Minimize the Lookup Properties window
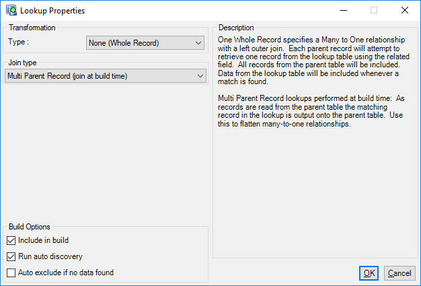 pos(344,11)
